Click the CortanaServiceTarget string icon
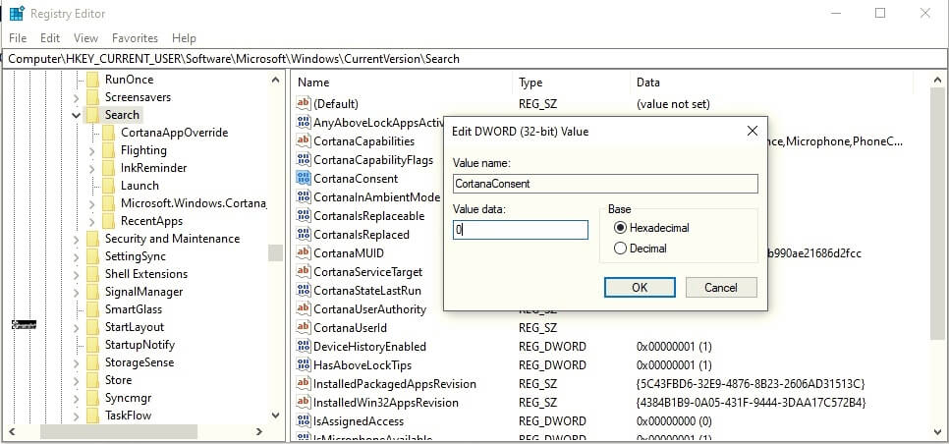Viewport: 949px width, 444px height. point(304,272)
